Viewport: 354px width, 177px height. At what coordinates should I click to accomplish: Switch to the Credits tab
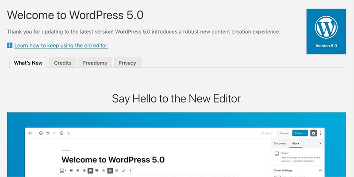[63, 63]
